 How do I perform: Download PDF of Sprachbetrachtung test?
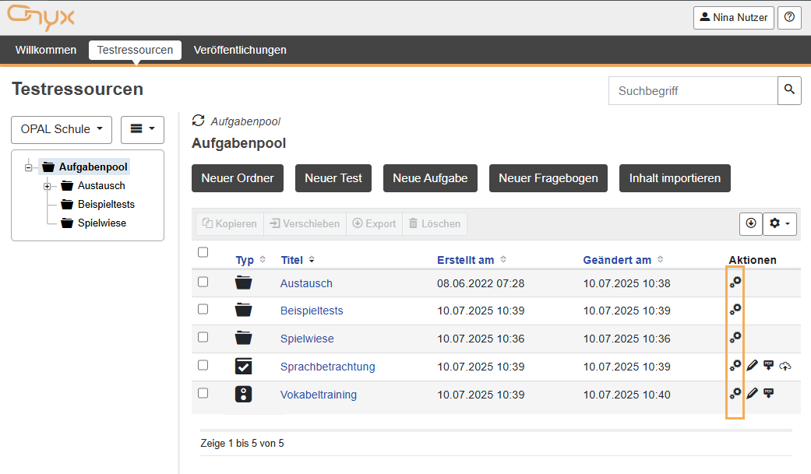(768, 366)
